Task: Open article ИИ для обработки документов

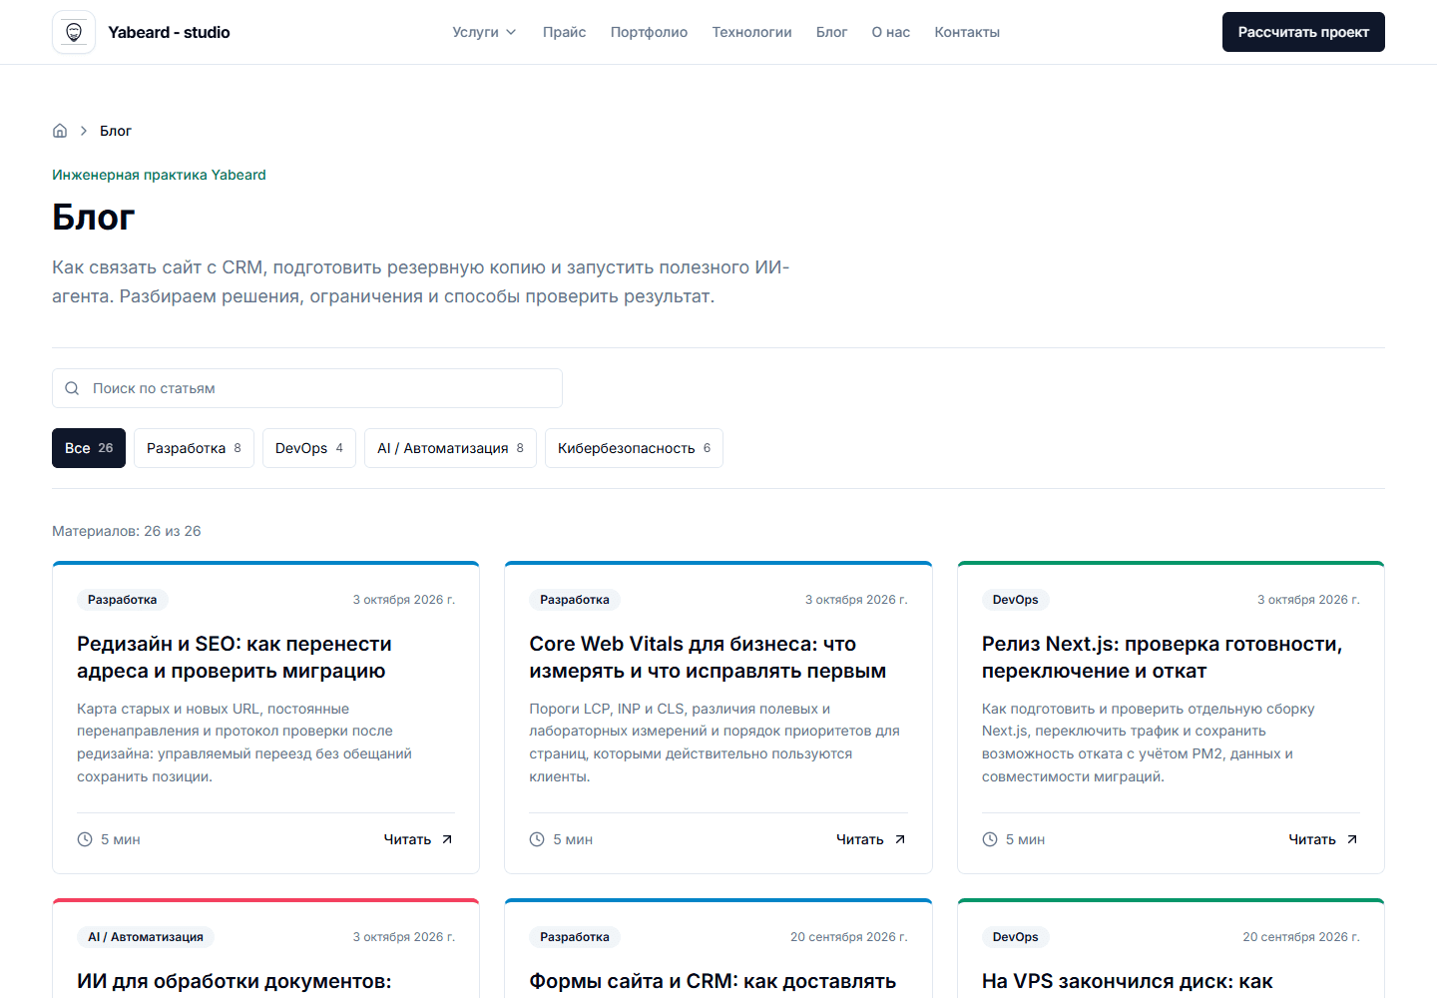Action: click(x=235, y=981)
